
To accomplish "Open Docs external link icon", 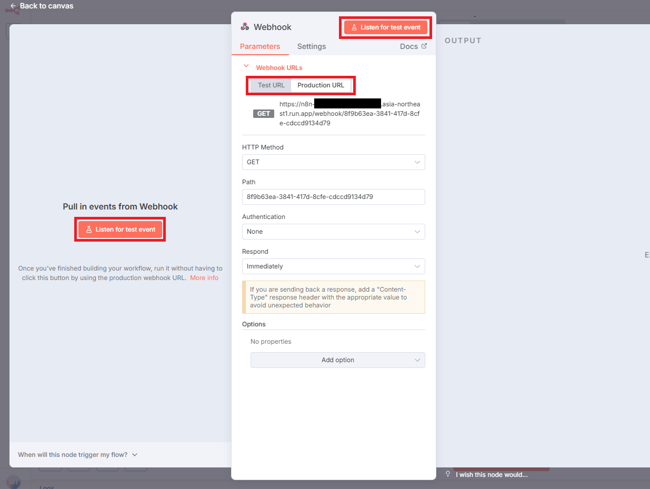I will coord(424,46).
